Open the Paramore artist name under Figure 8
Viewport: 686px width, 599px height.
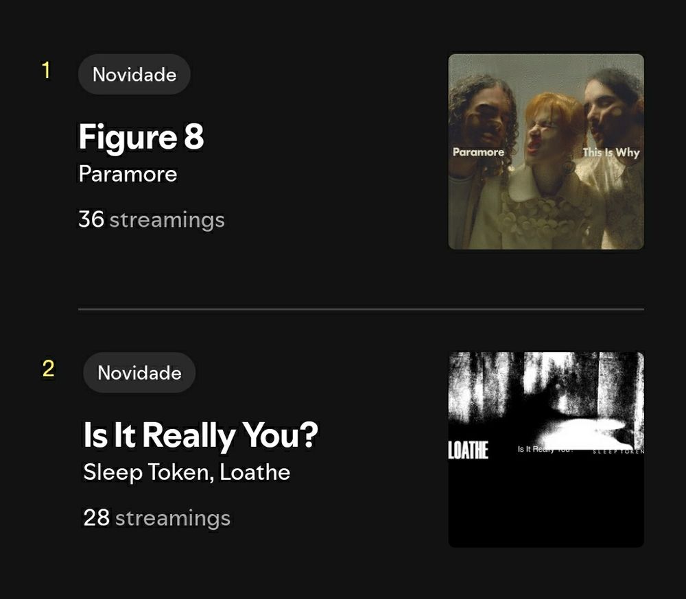point(128,174)
